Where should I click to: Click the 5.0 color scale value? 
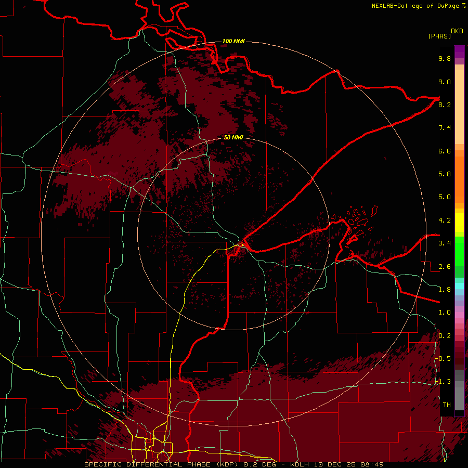click(x=445, y=197)
